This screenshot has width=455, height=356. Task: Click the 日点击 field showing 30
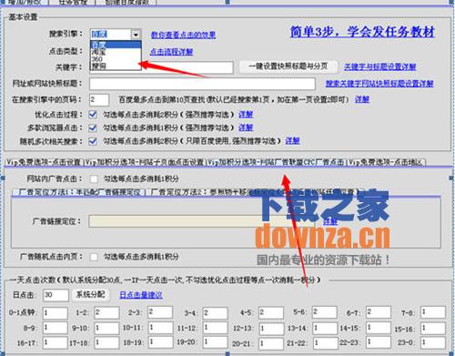[56, 295]
